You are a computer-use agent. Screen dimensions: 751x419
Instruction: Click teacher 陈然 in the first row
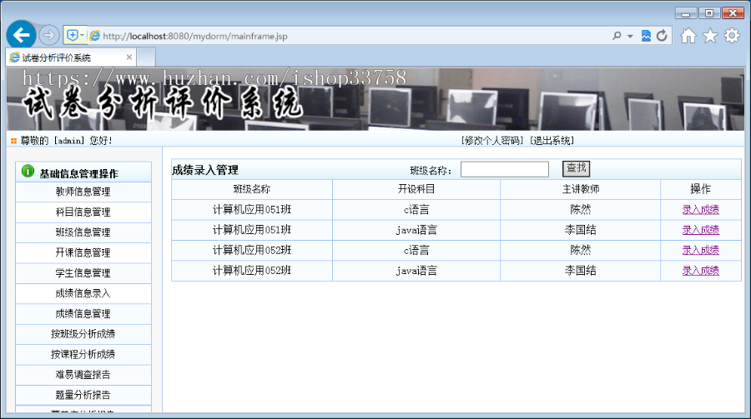tap(581, 210)
